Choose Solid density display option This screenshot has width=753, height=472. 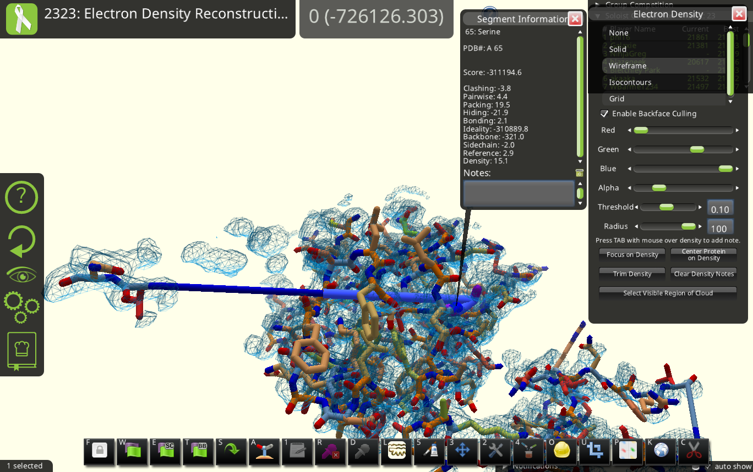618,49
